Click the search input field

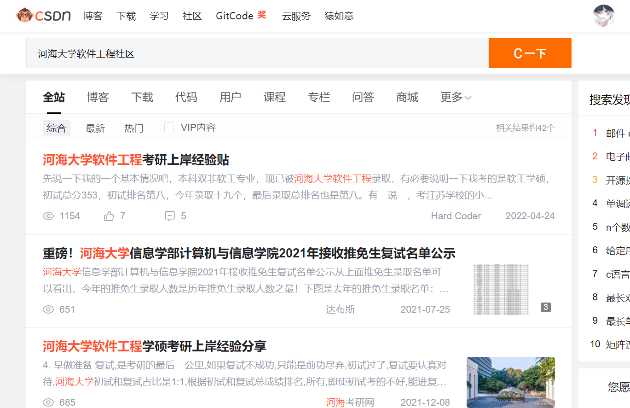257,53
